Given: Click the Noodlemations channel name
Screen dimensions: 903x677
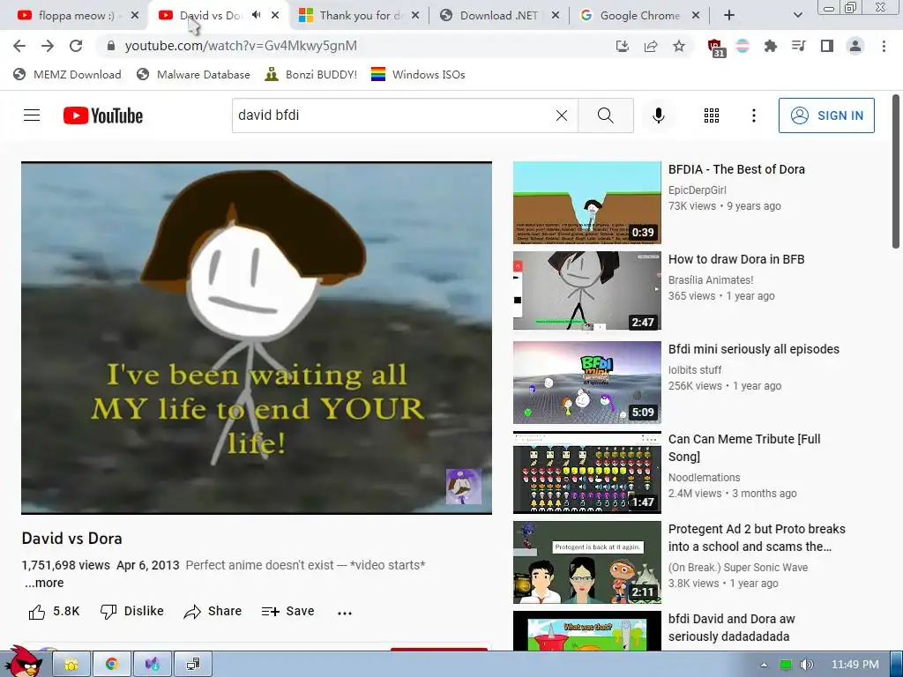Looking at the screenshot, I should (704, 477).
